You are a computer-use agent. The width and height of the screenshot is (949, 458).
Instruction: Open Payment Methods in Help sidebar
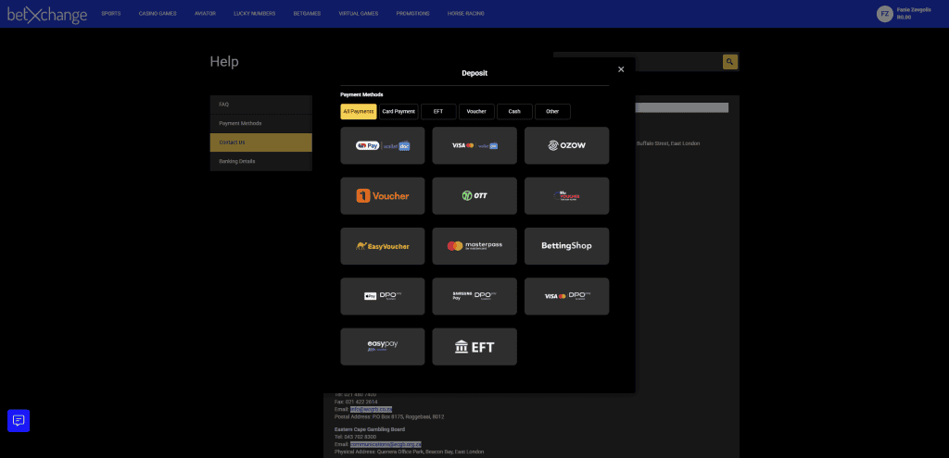[x=260, y=123]
